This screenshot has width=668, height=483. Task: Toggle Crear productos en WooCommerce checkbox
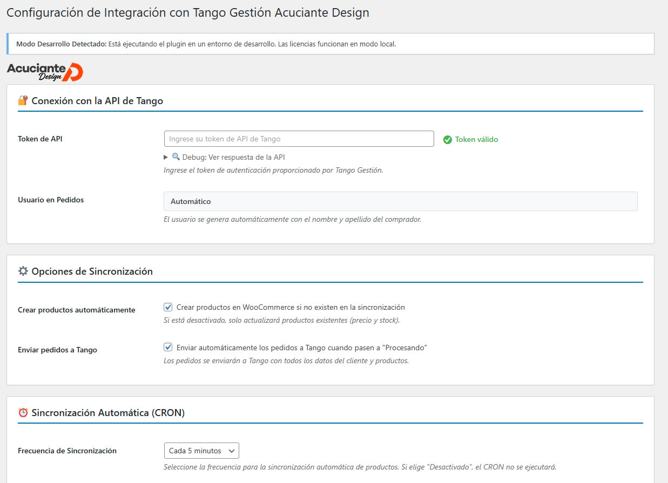pos(168,307)
